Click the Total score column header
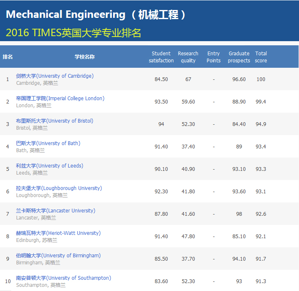 261,57
